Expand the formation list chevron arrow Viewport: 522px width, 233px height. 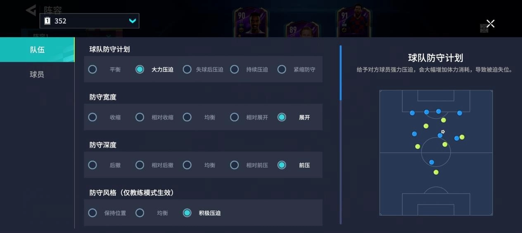coord(132,21)
